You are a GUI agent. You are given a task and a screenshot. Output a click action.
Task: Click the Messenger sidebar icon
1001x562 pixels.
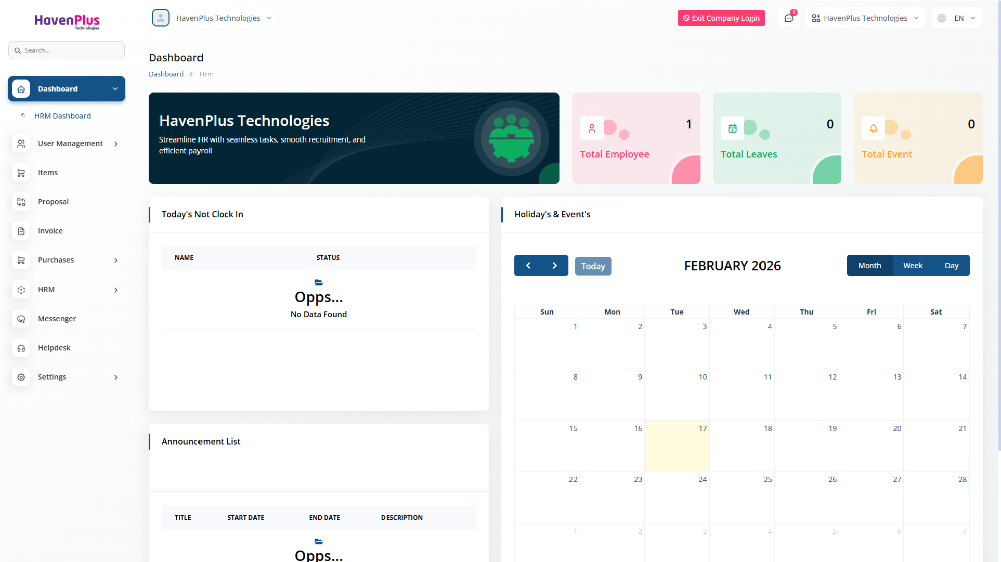point(21,319)
